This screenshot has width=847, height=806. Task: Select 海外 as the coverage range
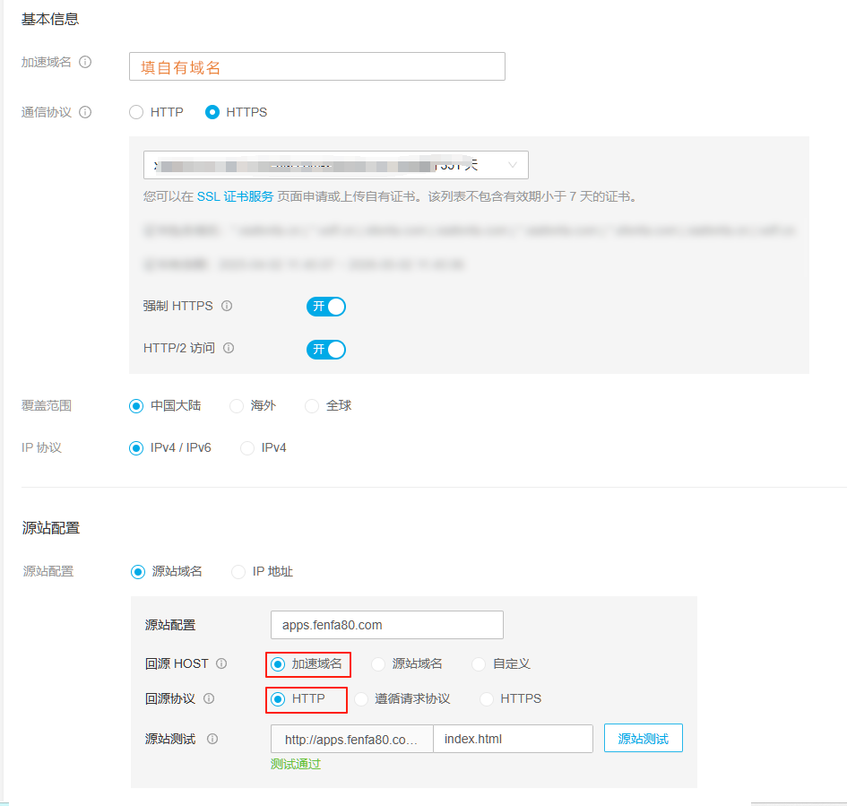[x=235, y=405]
